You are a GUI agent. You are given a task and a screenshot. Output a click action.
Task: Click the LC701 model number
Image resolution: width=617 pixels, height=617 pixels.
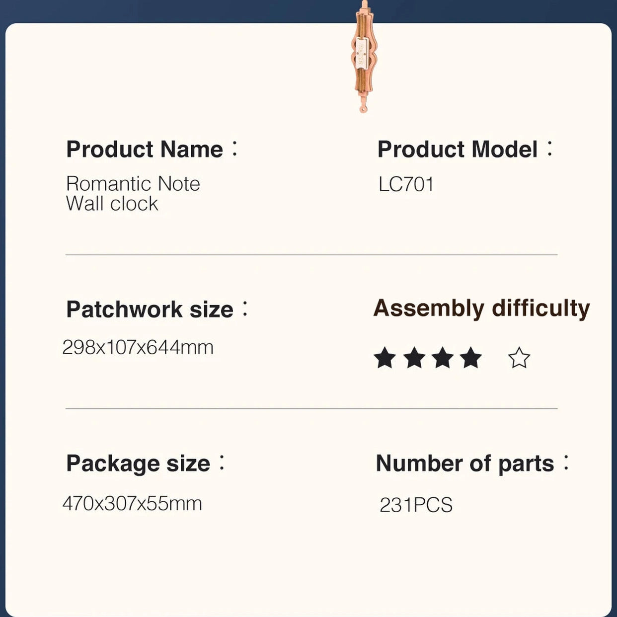tap(406, 185)
